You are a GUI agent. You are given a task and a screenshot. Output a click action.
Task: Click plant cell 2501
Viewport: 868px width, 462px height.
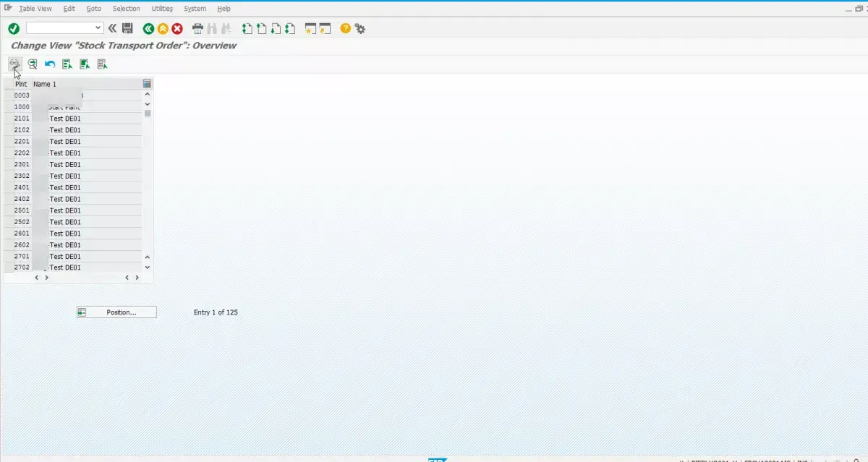22,210
